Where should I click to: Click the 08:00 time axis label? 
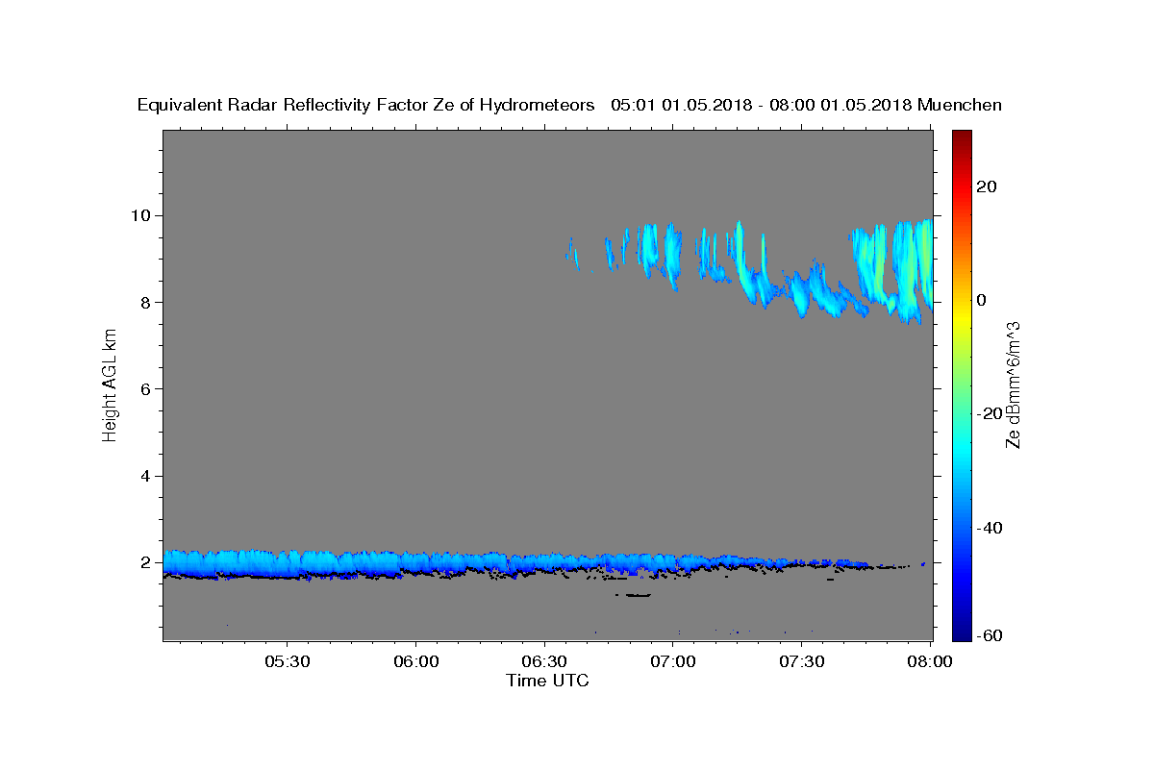pos(930,662)
